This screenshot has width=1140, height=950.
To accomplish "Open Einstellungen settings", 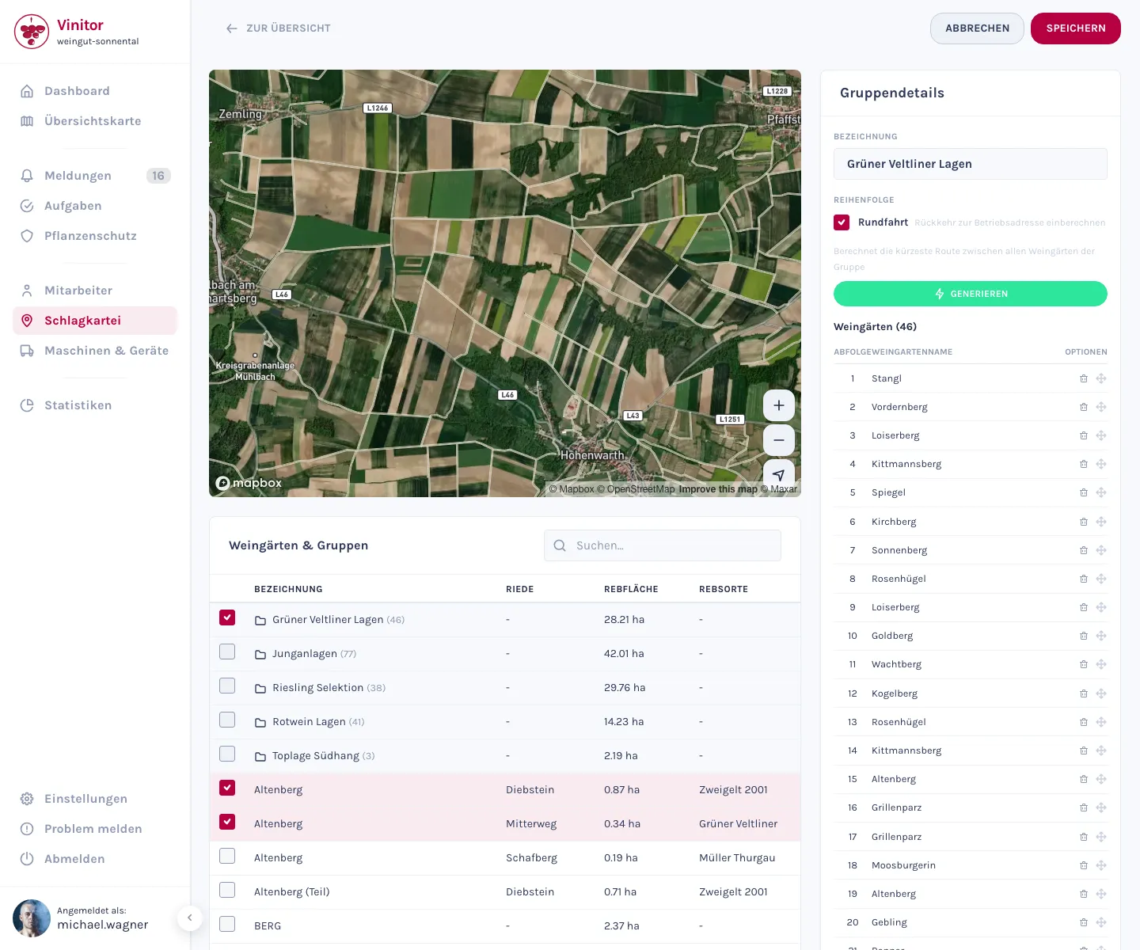I will point(95,799).
